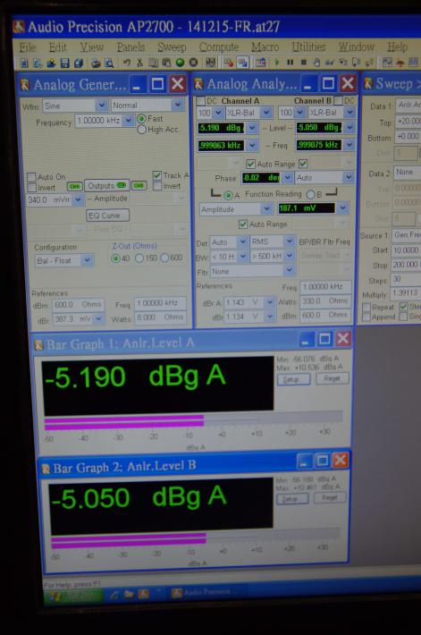421x635 pixels.
Task: Click the Cut scissors toolbar icon
Action: [x=140, y=63]
